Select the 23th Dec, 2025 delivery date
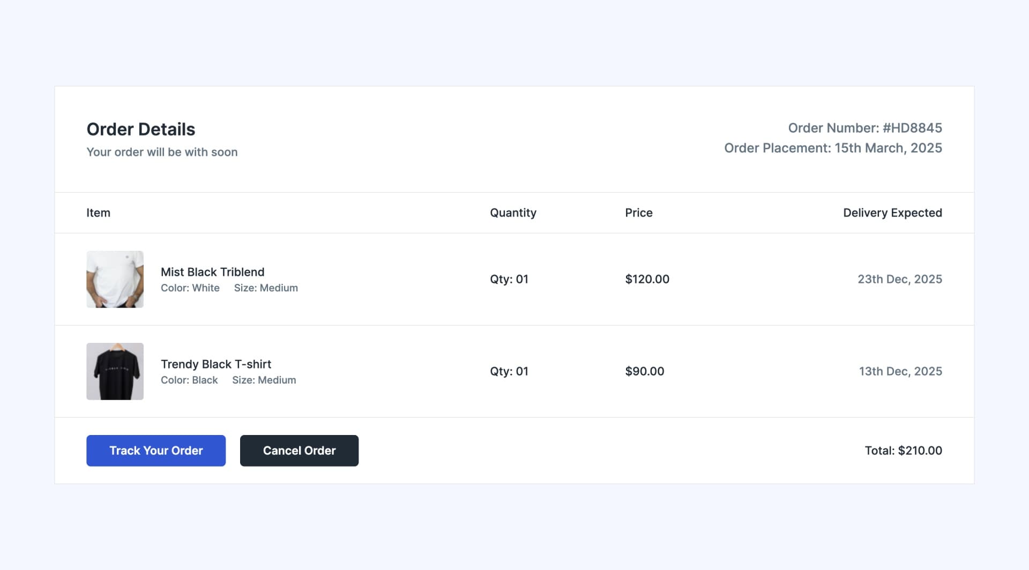The width and height of the screenshot is (1029, 570). pyautogui.click(x=899, y=279)
